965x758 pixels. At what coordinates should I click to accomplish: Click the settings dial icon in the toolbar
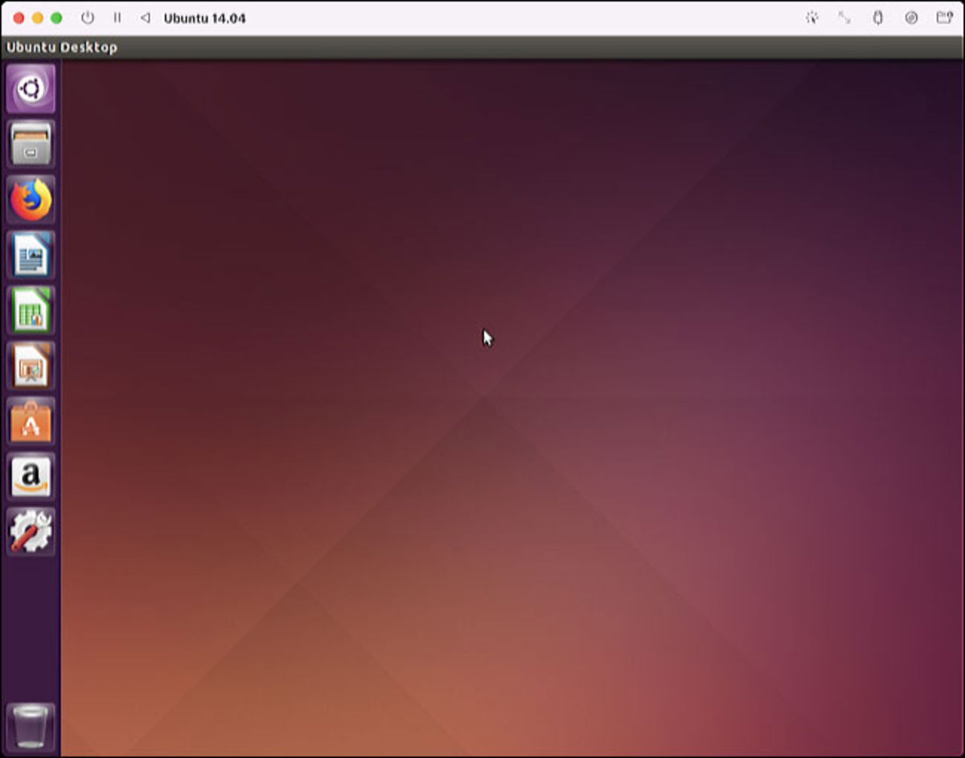pyautogui.click(x=910, y=18)
